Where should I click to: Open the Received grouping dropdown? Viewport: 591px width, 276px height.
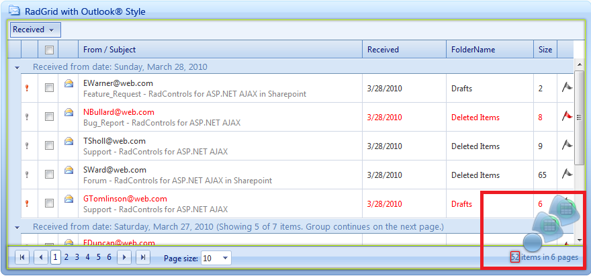(x=35, y=30)
